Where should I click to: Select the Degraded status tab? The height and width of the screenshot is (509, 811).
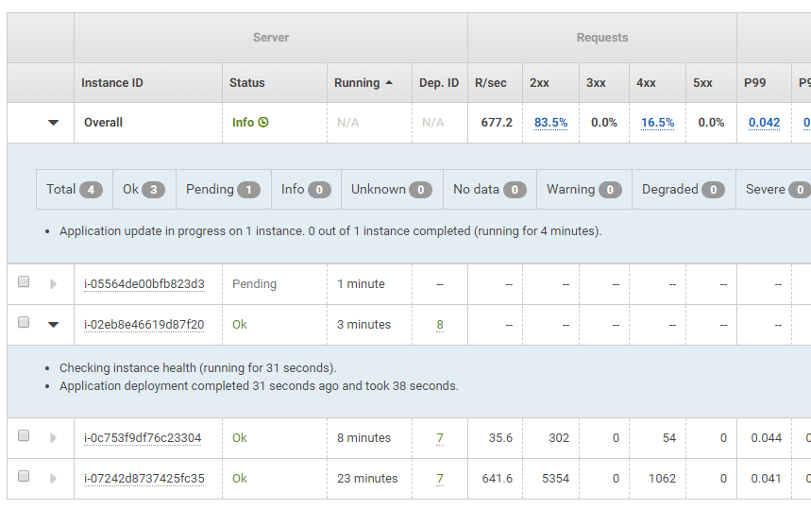pos(684,189)
